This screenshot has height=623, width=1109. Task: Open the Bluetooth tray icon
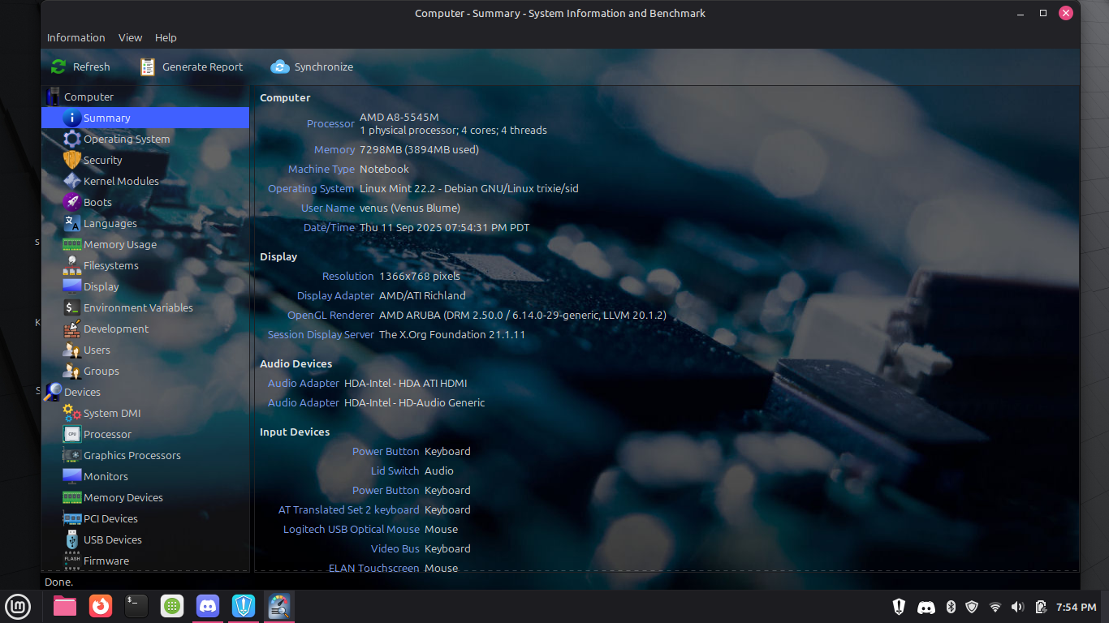[951, 607]
